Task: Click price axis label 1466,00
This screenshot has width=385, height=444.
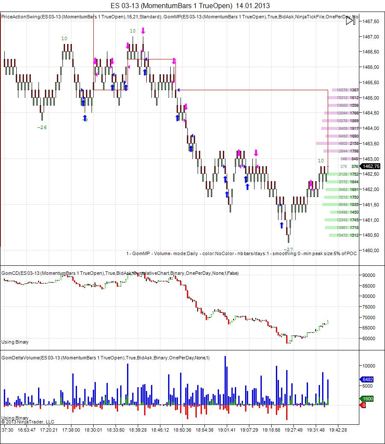Action: coord(371,67)
